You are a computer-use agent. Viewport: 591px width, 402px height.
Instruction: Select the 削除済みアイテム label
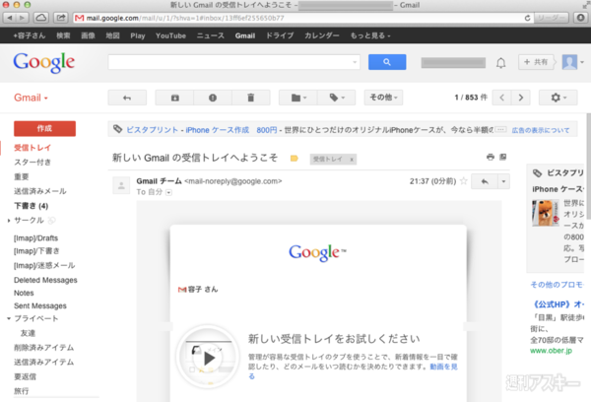point(43,348)
